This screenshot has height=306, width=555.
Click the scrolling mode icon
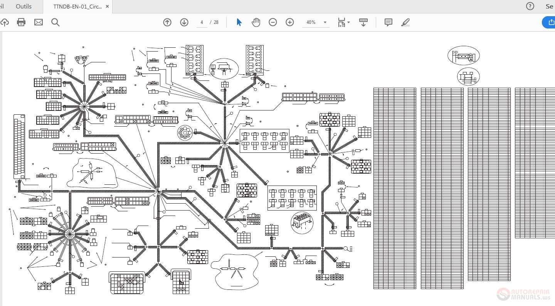click(363, 22)
